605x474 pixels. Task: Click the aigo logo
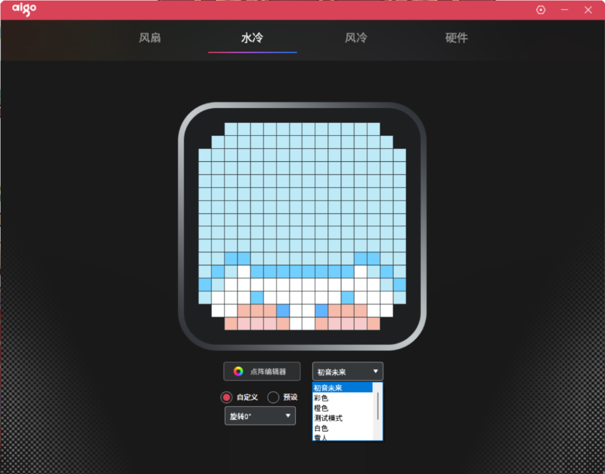point(24,10)
